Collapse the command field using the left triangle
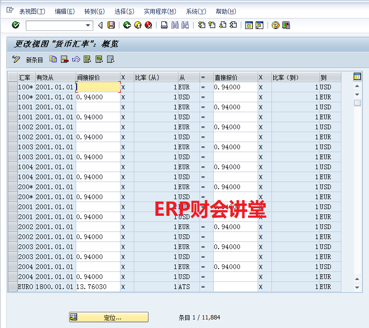Screen dimensions: 369x328 pyautogui.click(x=100, y=25)
